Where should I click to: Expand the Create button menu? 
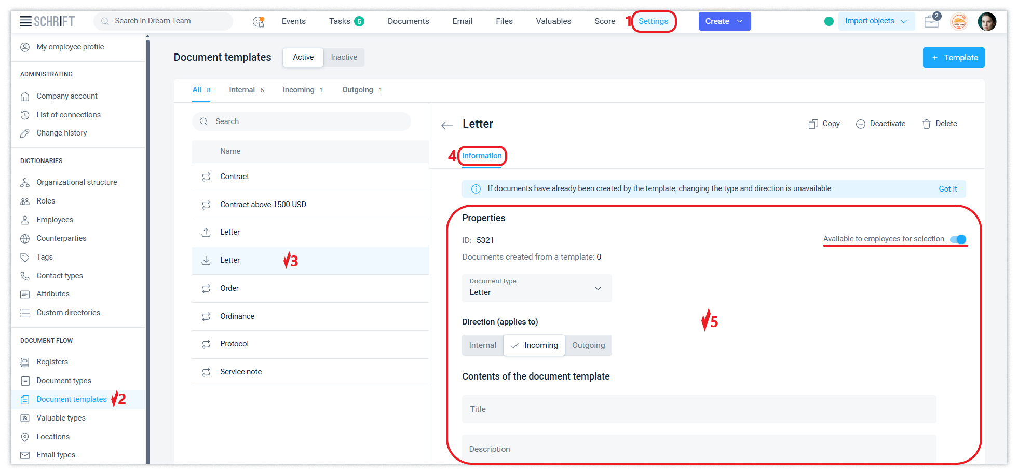pos(740,21)
